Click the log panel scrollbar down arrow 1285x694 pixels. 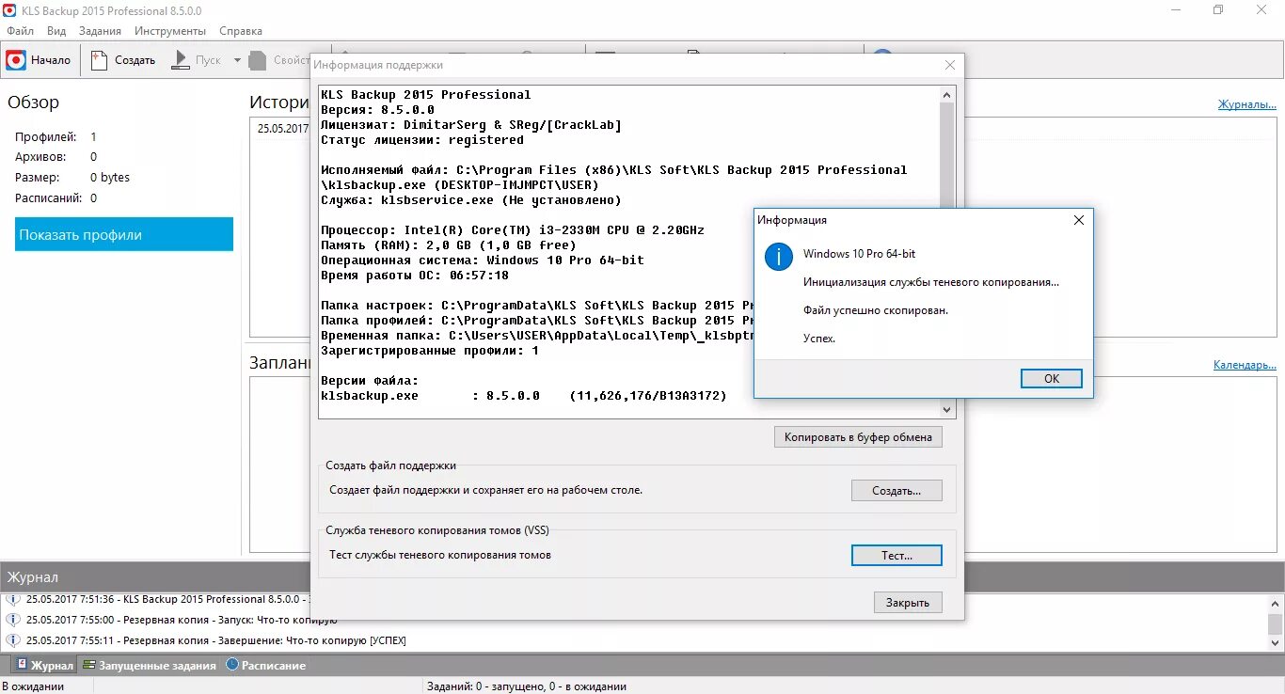(1275, 644)
